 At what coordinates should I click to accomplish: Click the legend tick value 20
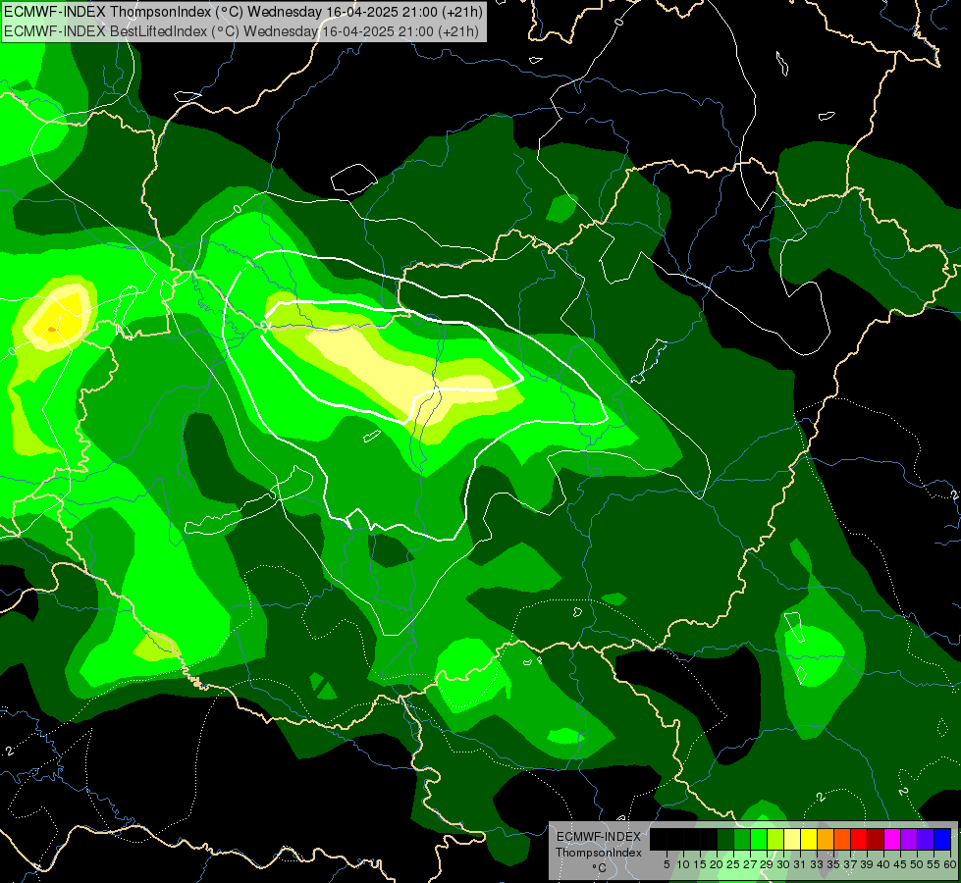717,864
